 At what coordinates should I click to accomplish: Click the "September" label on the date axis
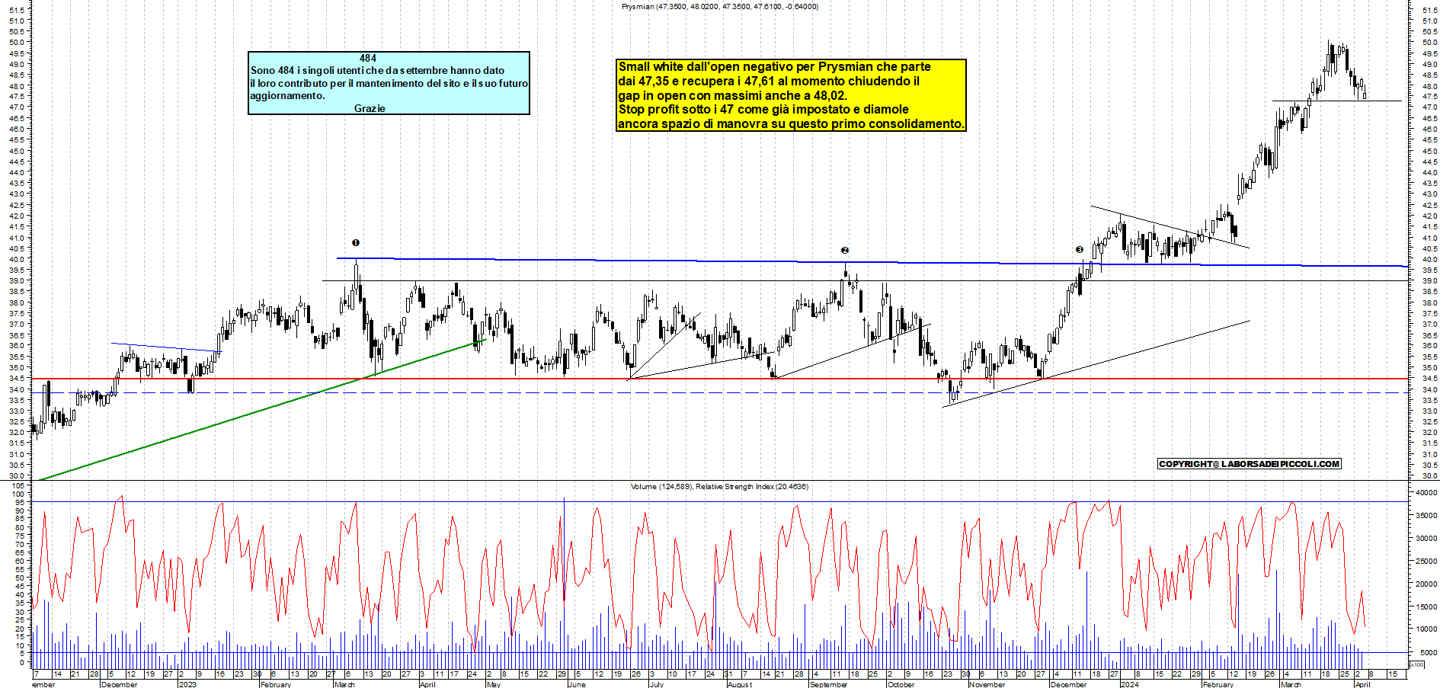tap(829, 684)
